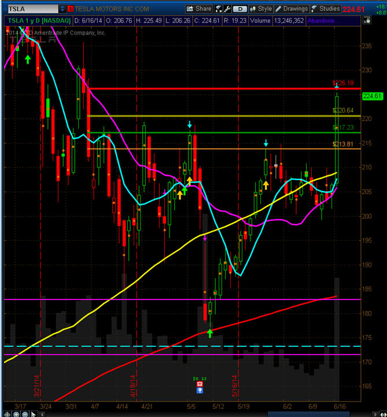This screenshot has width=387, height=417.
Task: Open the quick time frames flask icon
Action: 219,9
